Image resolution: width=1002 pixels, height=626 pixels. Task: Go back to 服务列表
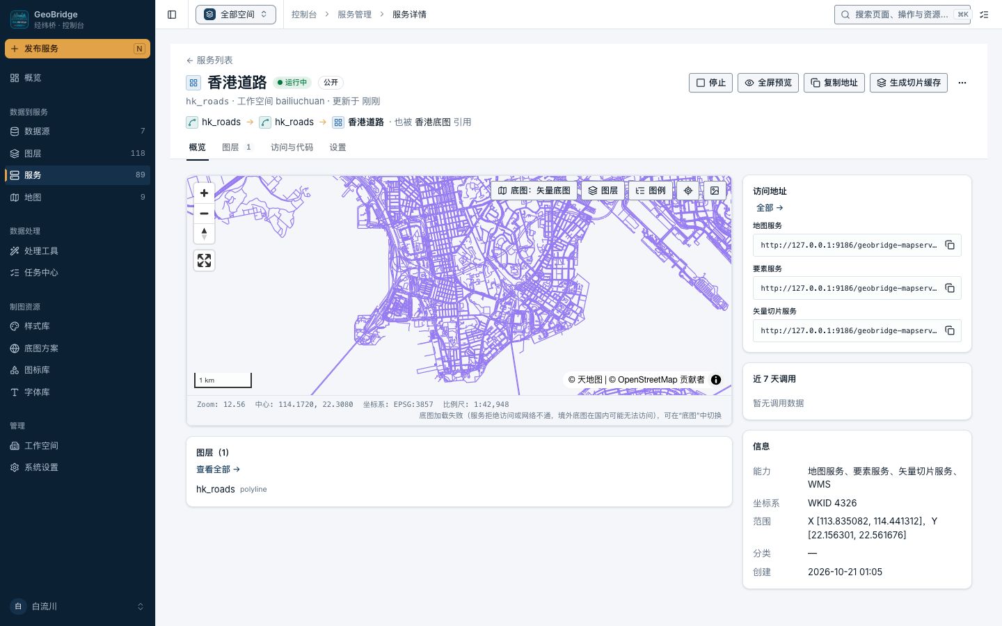pos(209,61)
